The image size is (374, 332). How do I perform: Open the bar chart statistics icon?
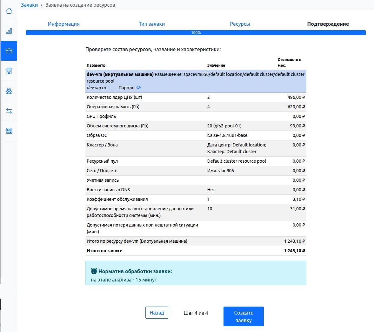tap(9, 31)
